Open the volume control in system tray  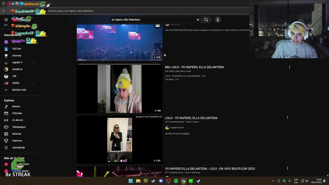(x=307, y=181)
